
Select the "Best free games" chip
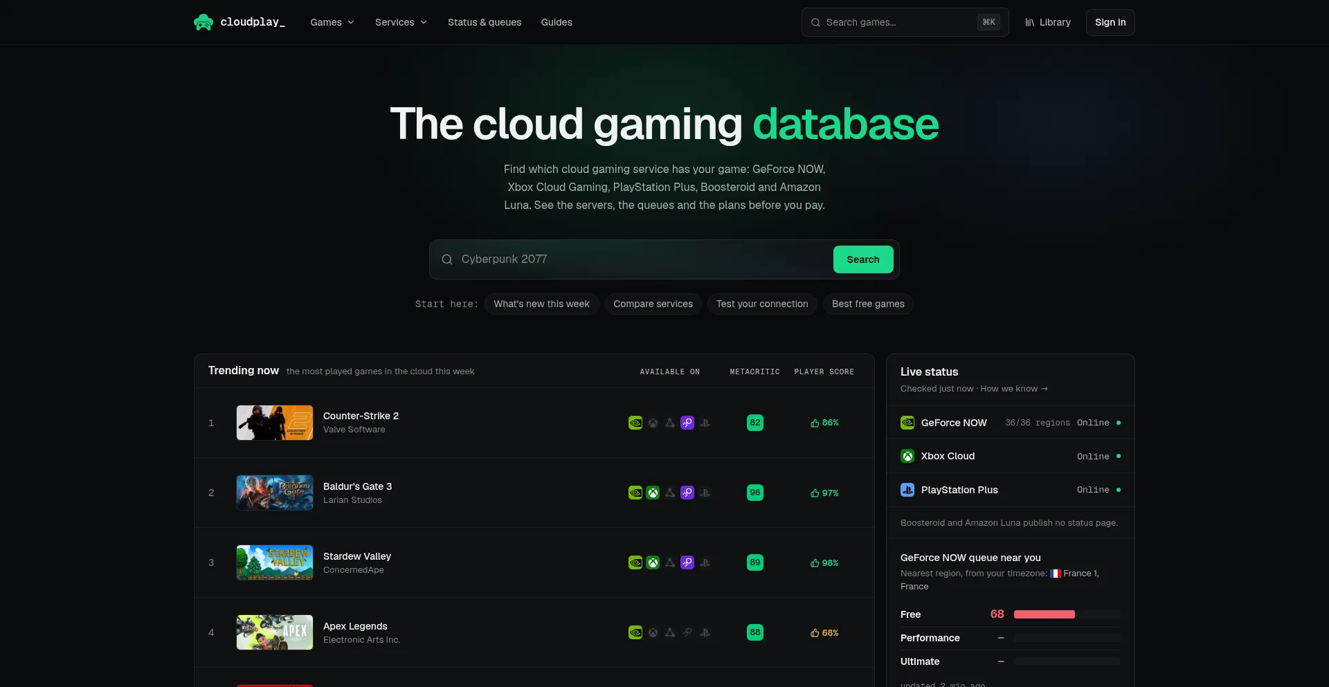tap(868, 304)
